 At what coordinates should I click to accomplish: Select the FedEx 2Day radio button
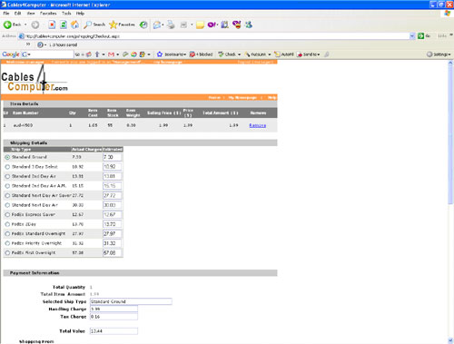click(x=7, y=224)
